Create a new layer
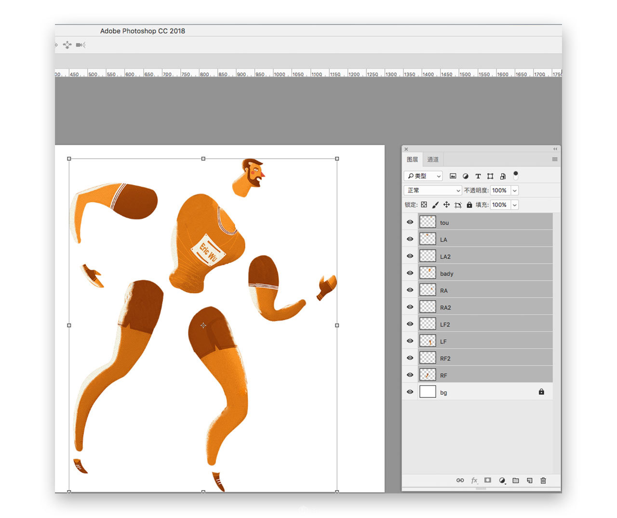 point(529,480)
